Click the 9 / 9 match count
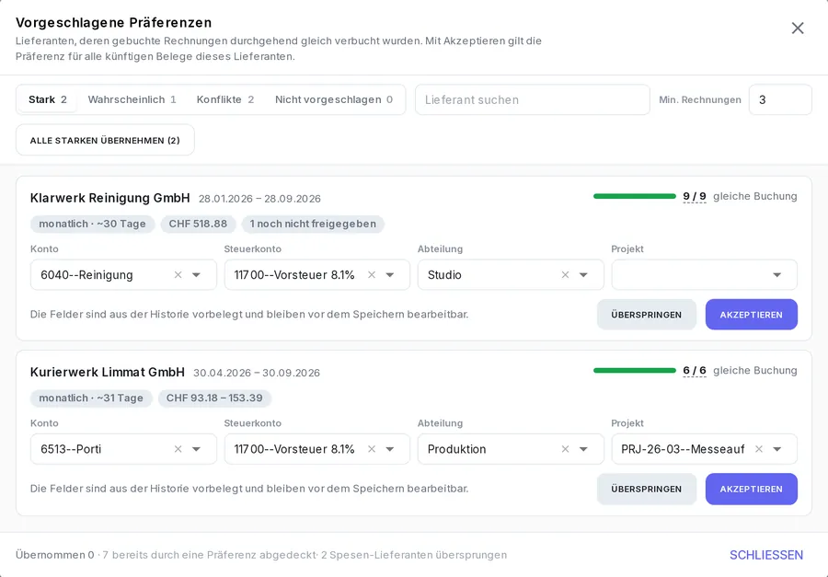Screen dimensions: 828x577 pos(695,196)
